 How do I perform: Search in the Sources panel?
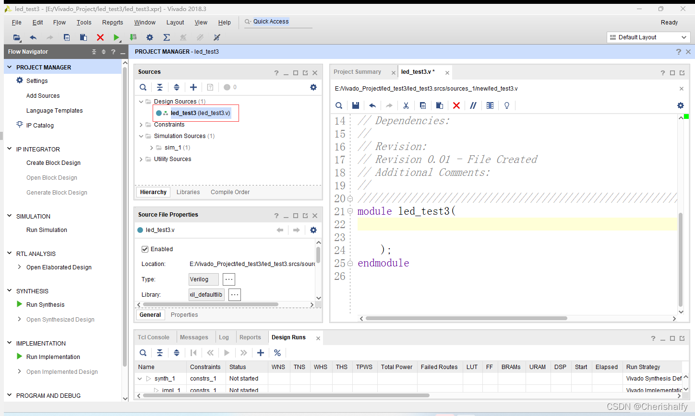click(x=143, y=87)
